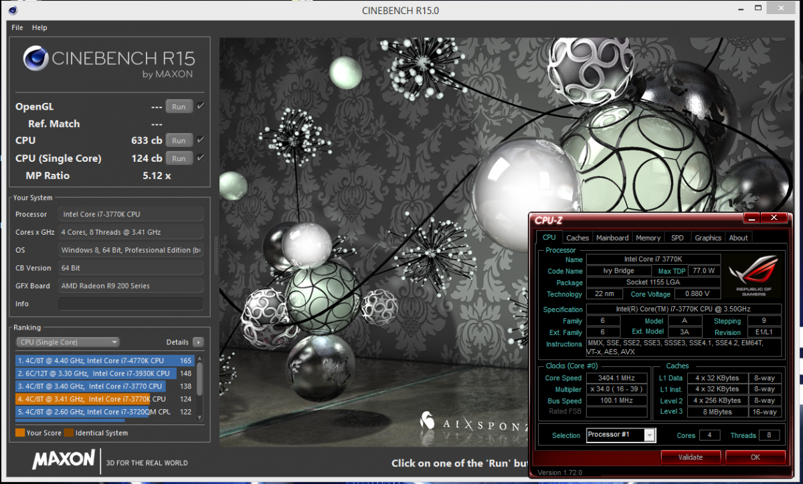The width and height of the screenshot is (803, 484).
Task: Click the Processor field Intel Core i7-3770K CPU
Action: click(130, 214)
